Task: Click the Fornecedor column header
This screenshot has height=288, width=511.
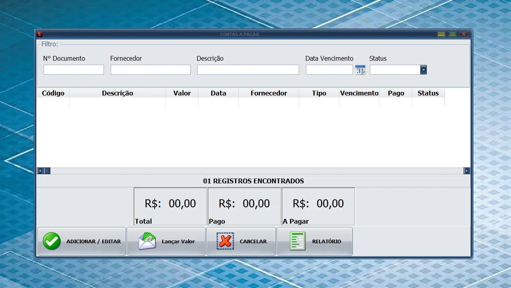Action: [x=269, y=93]
